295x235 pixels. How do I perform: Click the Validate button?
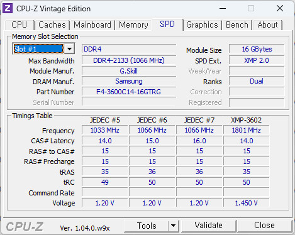click(208, 226)
